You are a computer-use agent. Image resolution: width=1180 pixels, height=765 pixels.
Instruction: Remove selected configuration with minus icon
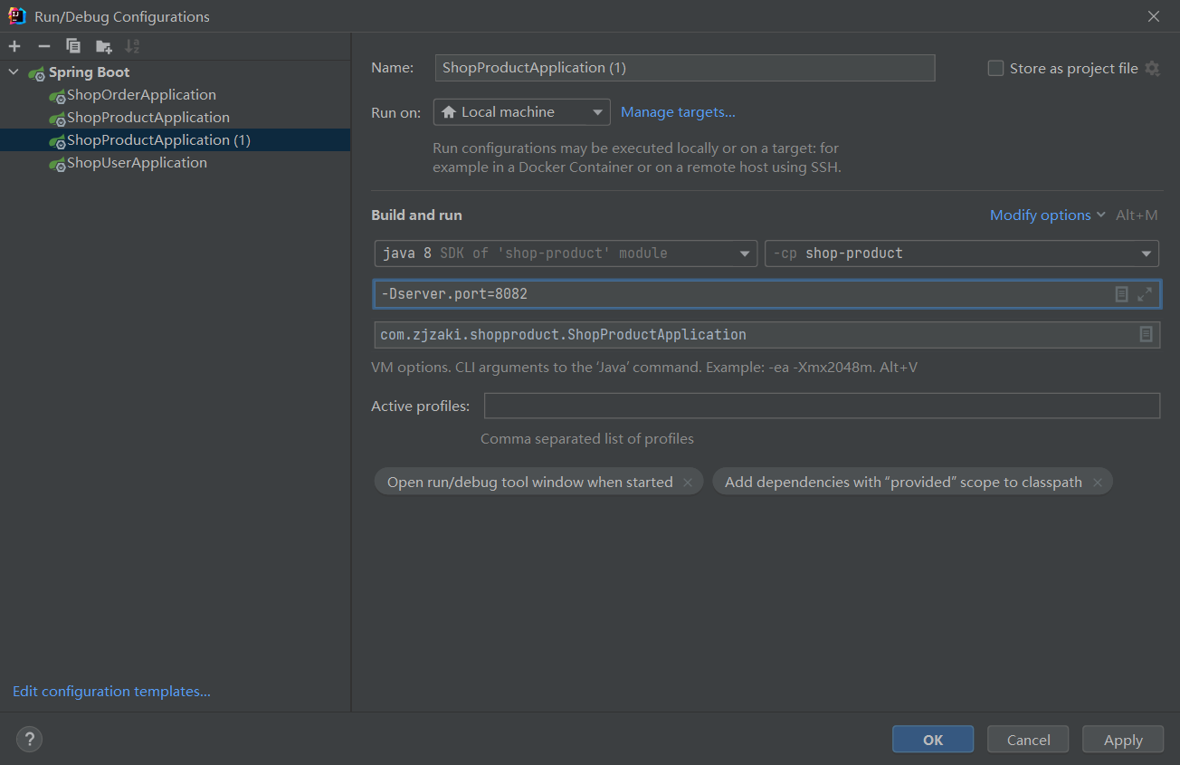(43, 46)
